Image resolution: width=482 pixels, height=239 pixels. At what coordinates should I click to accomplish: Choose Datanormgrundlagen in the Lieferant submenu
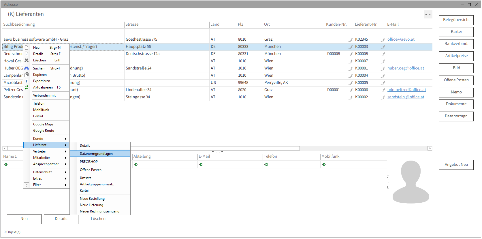click(x=100, y=154)
